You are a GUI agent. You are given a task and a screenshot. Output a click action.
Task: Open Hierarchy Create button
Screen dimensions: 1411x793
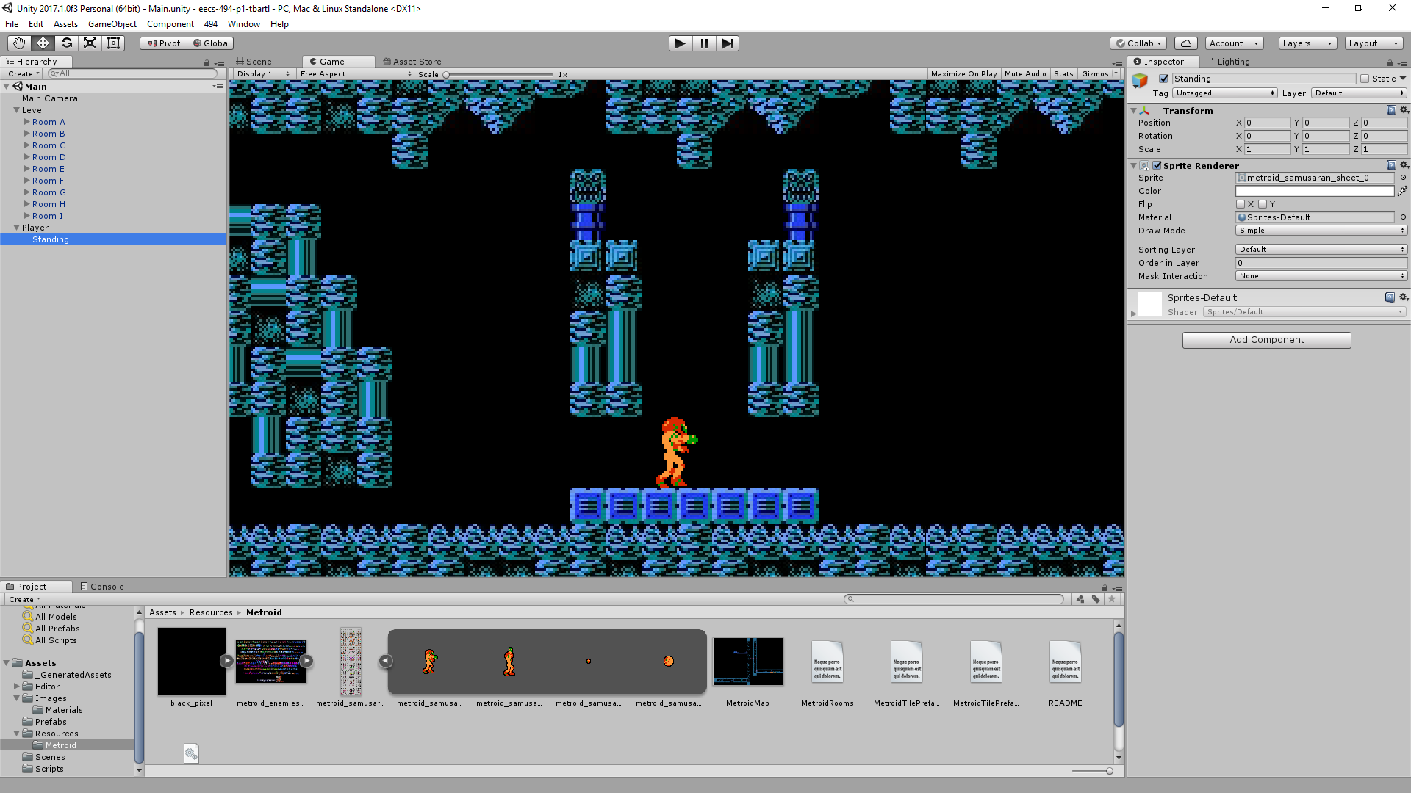click(24, 74)
